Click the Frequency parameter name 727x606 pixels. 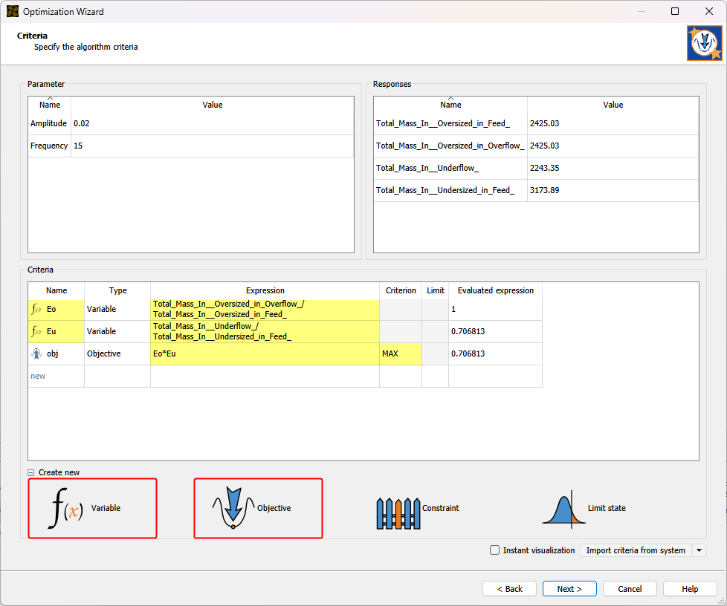click(49, 146)
